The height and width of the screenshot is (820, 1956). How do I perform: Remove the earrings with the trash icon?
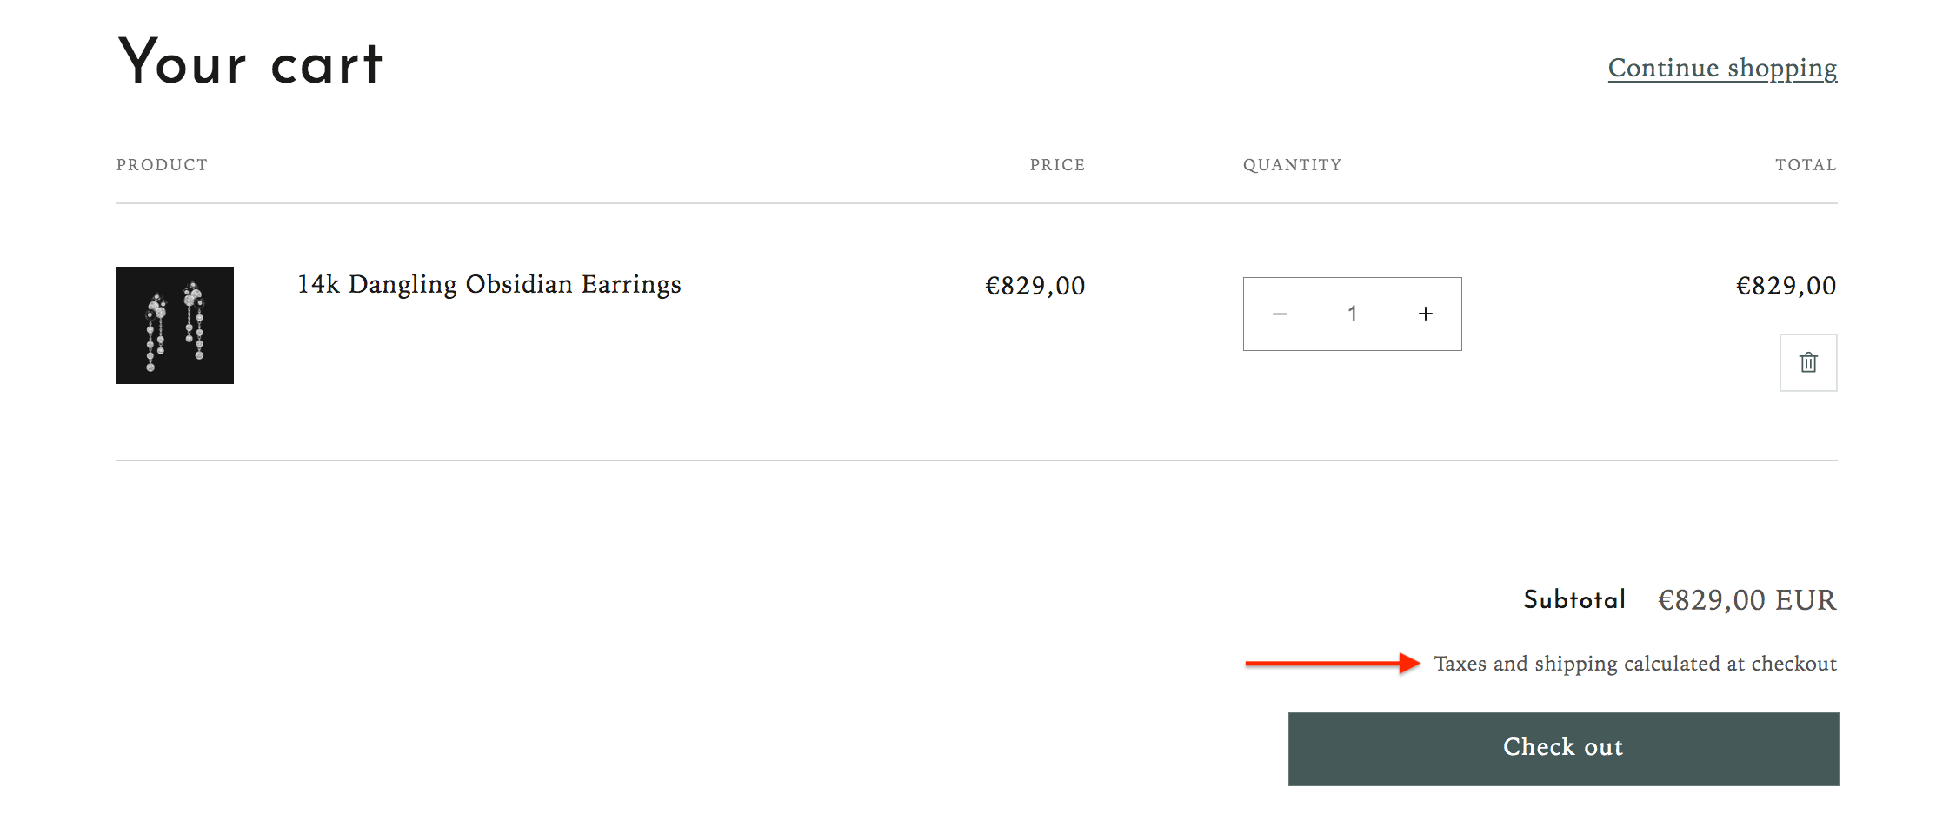click(1808, 362)
